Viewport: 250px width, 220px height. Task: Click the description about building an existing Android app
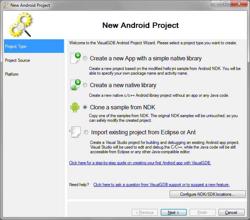tap(165, 147)
